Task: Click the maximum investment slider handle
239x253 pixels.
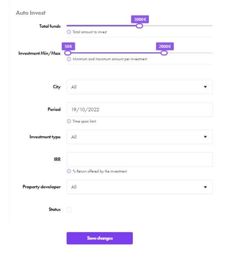Action: pos(164,53)
